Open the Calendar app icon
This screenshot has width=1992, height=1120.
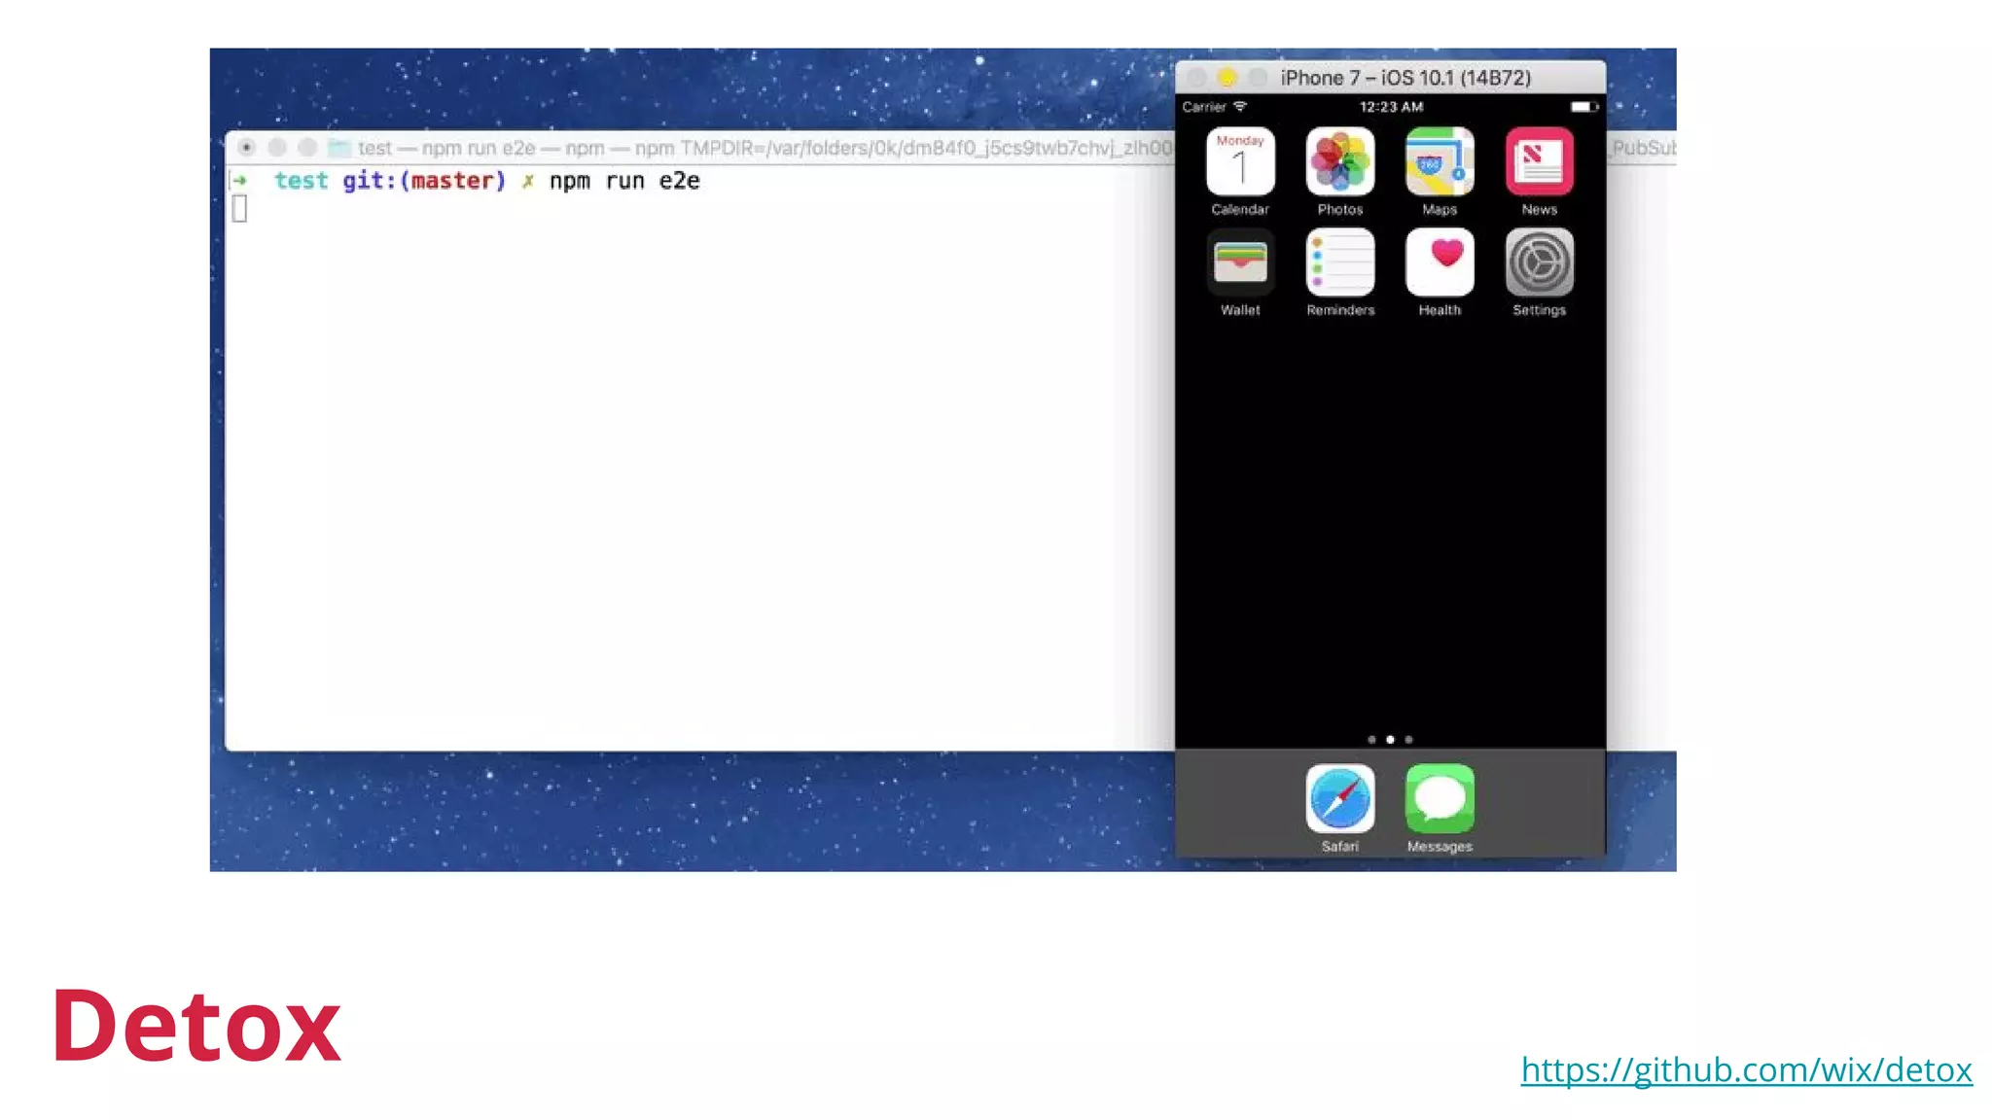click(1240, 162)
